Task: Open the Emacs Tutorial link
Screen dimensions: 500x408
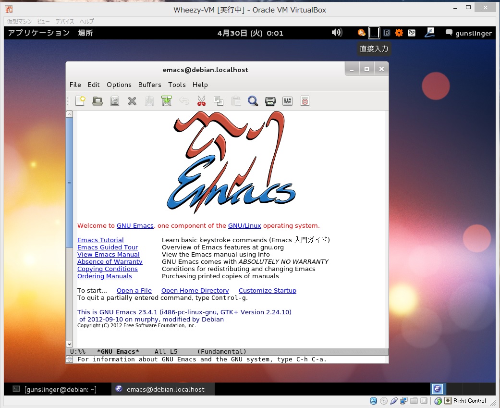Action: coord(100,240)
